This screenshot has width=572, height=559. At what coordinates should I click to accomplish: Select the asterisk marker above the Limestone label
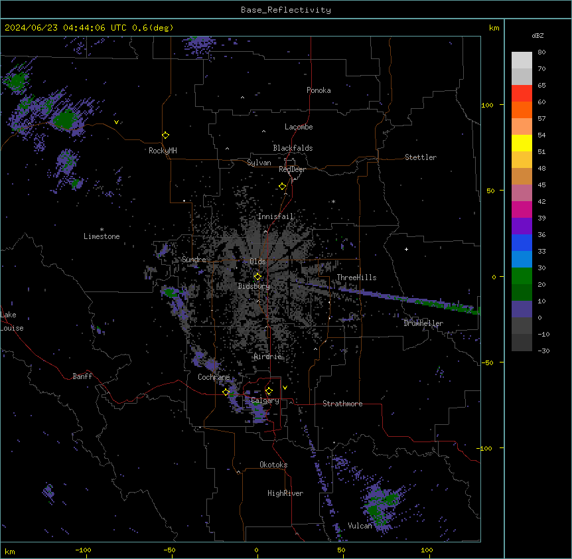pyautogui.click(x=102, y=230)
